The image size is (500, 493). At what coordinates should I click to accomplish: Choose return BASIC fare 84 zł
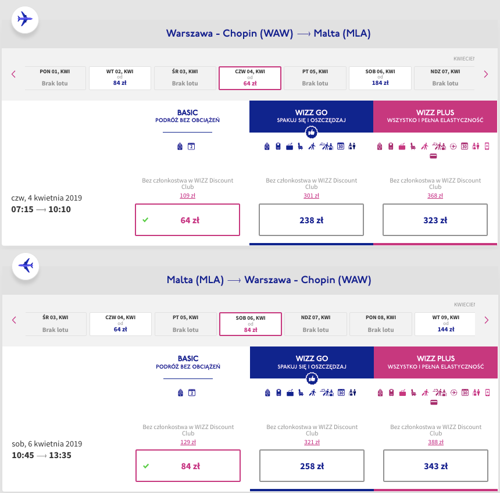188,466
